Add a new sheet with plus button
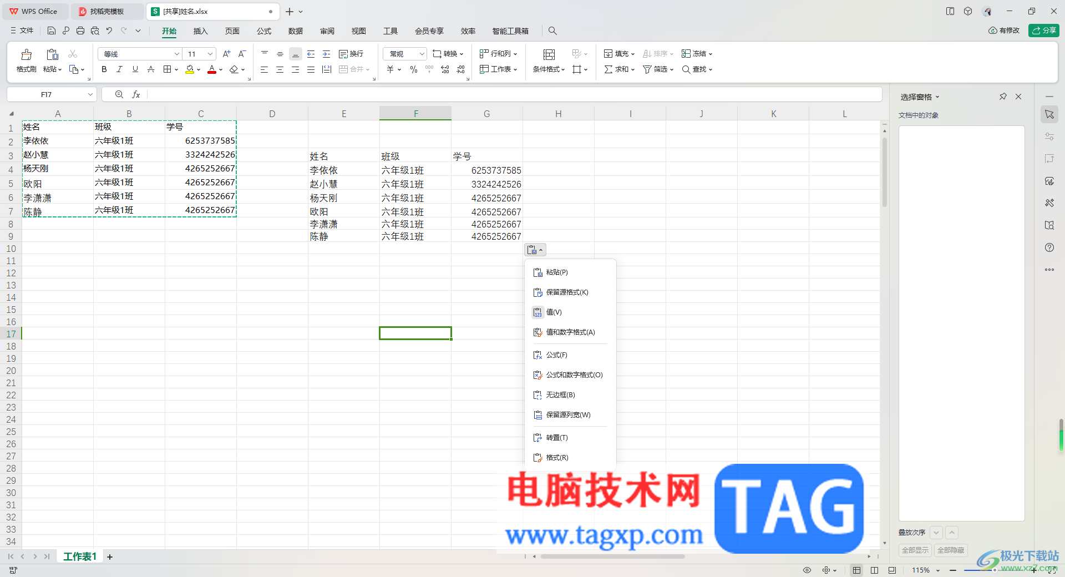This screenshot has width=1065, height=577. click(110, 557)
